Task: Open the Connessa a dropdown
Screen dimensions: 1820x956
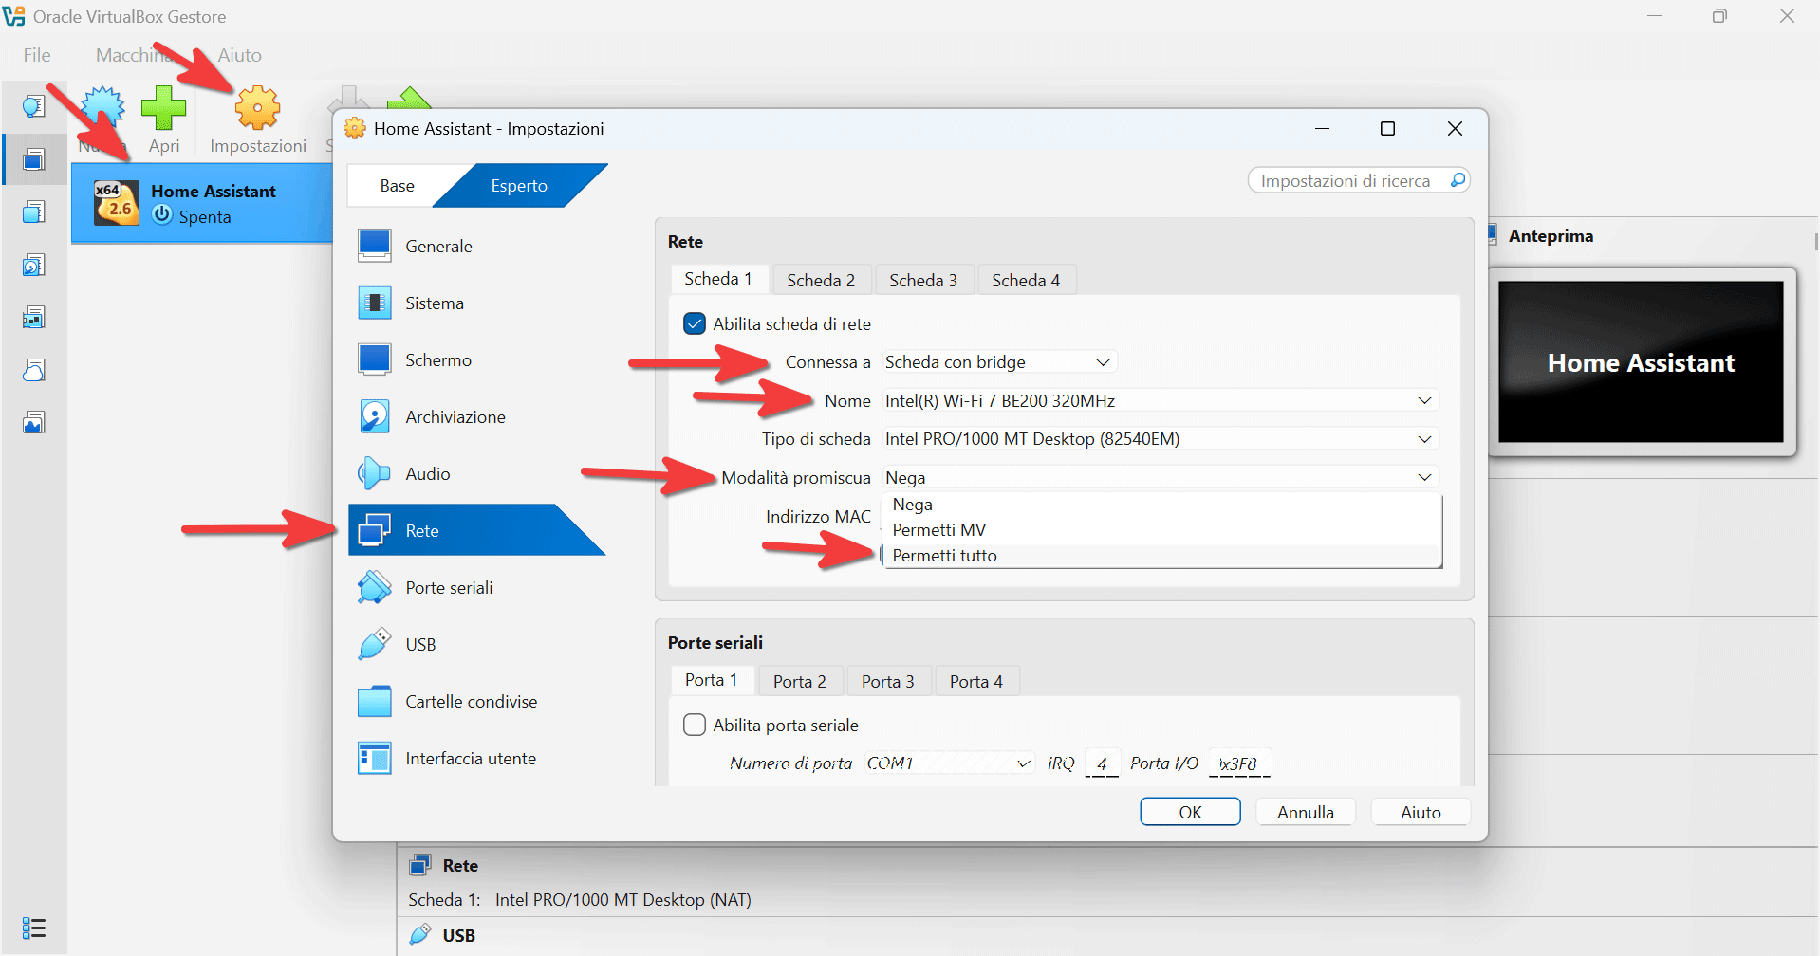Action: pos(999,361)
